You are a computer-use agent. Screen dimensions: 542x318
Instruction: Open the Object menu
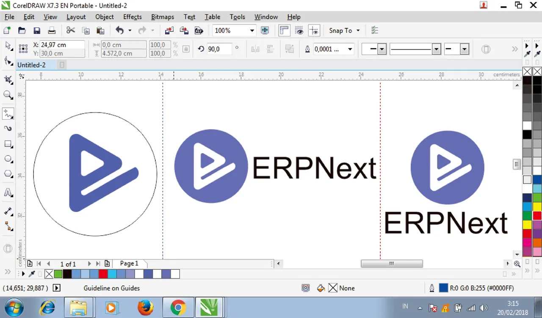(105, 17)
